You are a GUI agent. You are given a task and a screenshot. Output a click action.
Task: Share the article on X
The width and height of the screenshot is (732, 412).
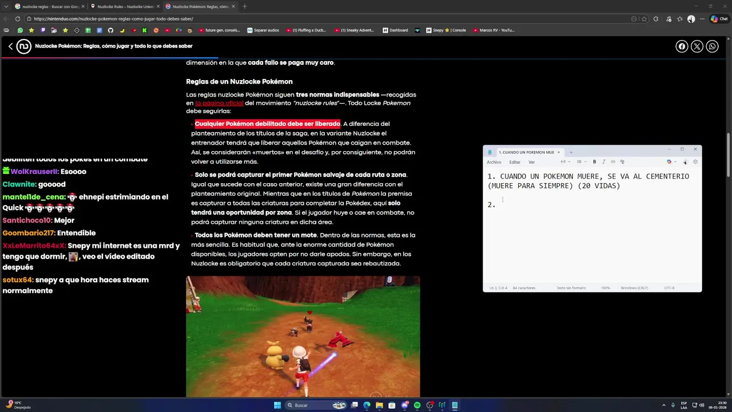point(697,46)
